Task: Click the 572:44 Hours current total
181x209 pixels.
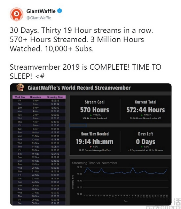Action: pyautogui.click(x=145, y=110)
